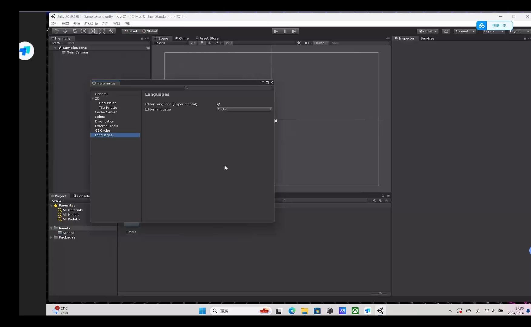Toggle Pivot mode in the toolbar
The width and height of the screenshot is (531, 327).
(130, 31)
